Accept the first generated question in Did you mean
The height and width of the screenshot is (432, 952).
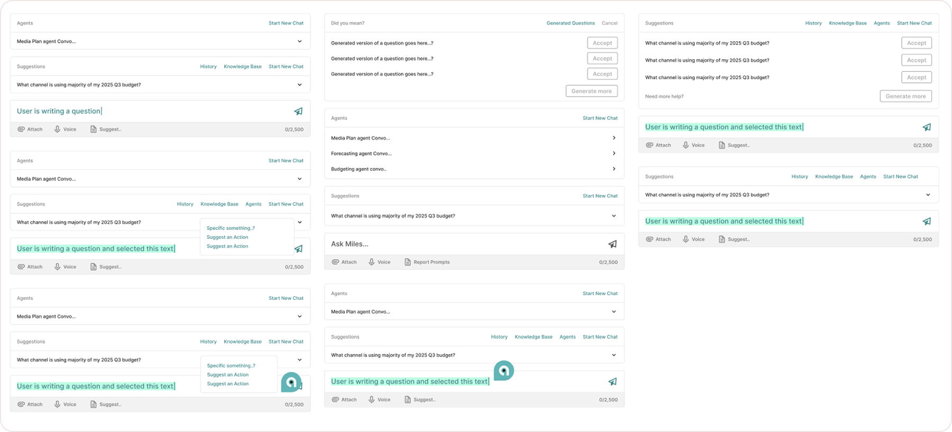point(602,43)
